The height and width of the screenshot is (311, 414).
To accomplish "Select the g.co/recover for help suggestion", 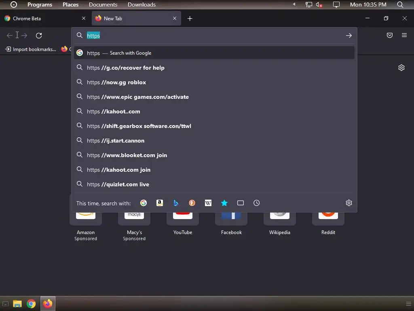I will coord(214,68).
